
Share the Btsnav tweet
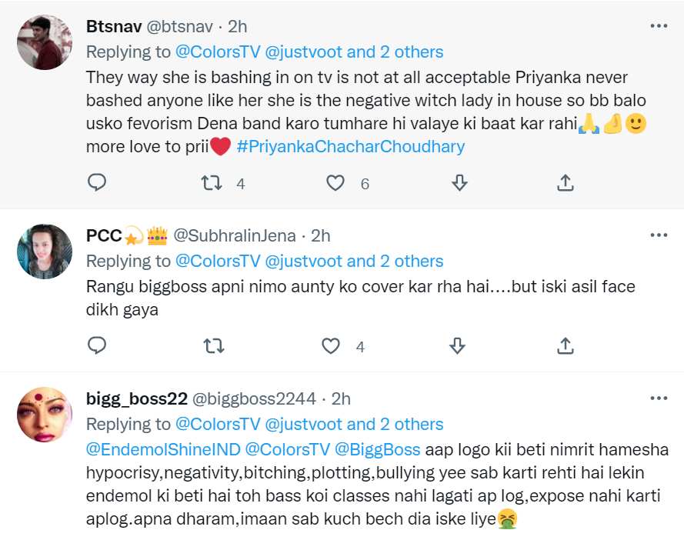tap(565, 183)
